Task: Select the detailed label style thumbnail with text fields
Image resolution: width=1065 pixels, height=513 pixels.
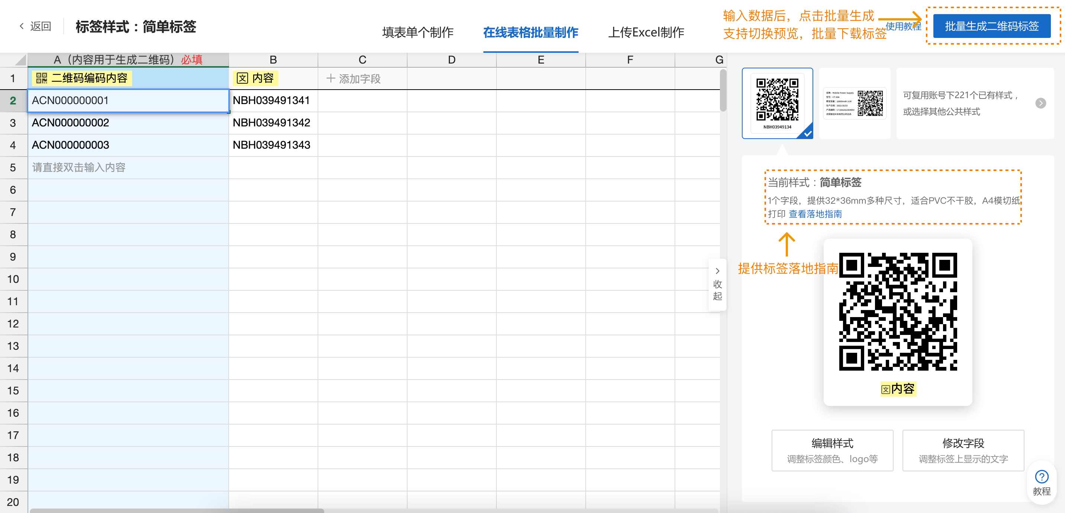Action: coord(855,103)
